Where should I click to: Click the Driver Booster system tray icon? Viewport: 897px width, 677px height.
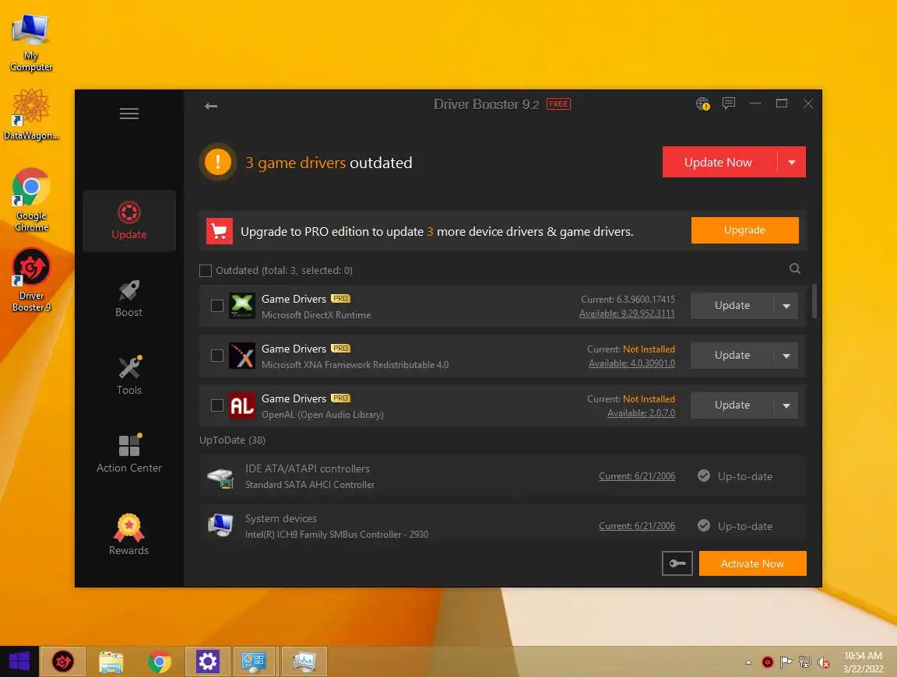point(768,662)
